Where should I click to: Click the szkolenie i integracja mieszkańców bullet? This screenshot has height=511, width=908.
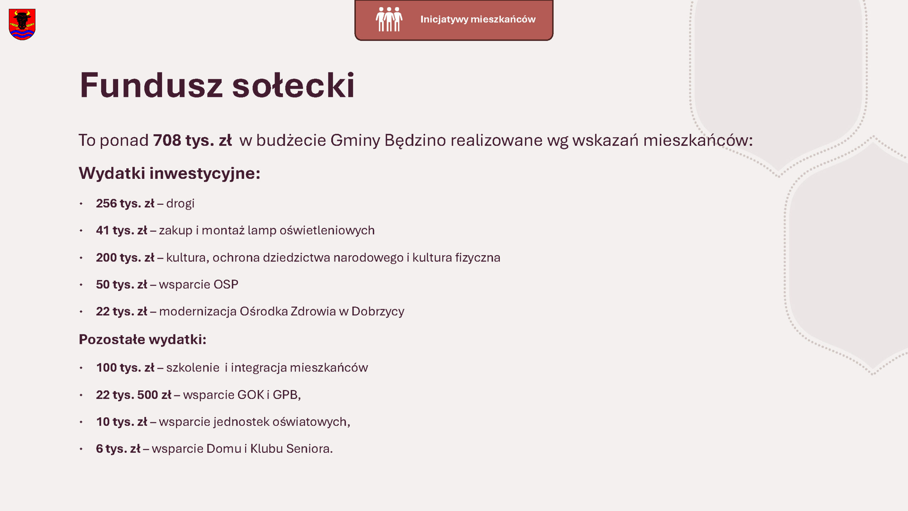tap(232, 368)
